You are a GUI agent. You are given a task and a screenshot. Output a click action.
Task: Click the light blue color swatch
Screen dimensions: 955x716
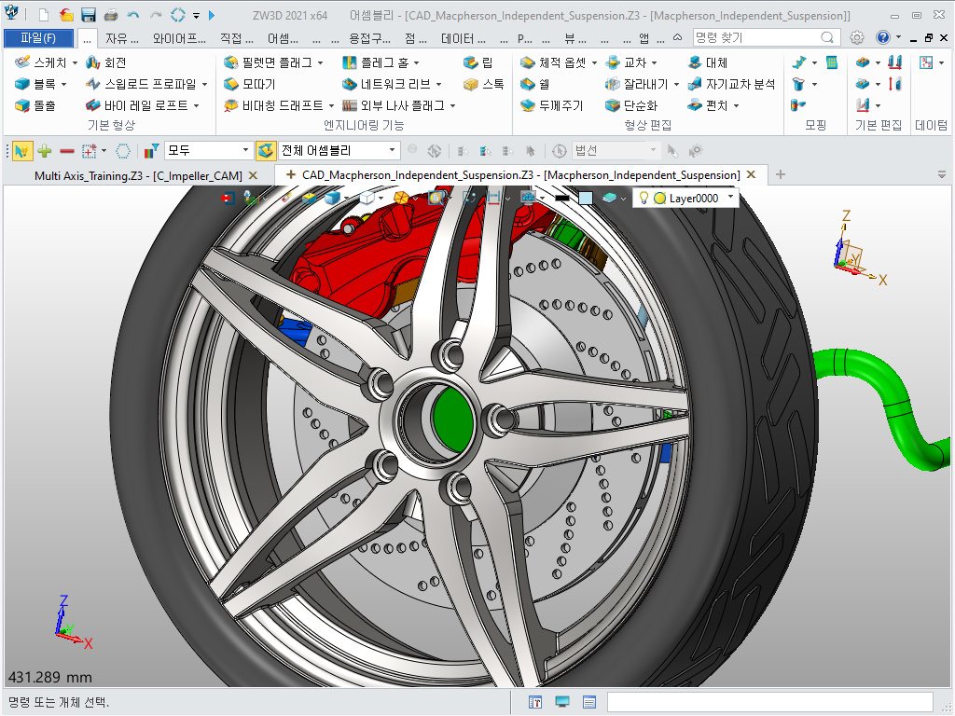(586, 198)
